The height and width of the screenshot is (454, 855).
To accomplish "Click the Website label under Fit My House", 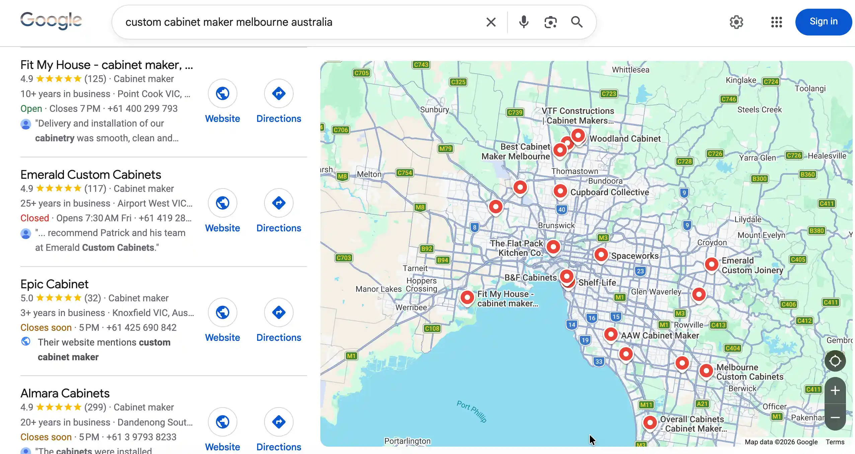I will click(223, 119).
